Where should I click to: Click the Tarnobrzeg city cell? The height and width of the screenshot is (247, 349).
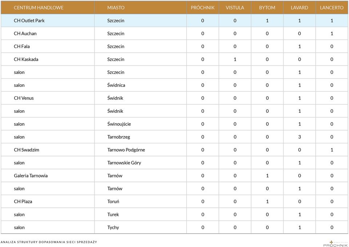click(x=119, y=137)
